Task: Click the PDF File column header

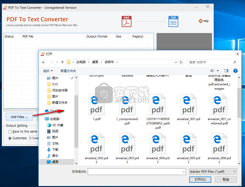Action: point(53,36)
